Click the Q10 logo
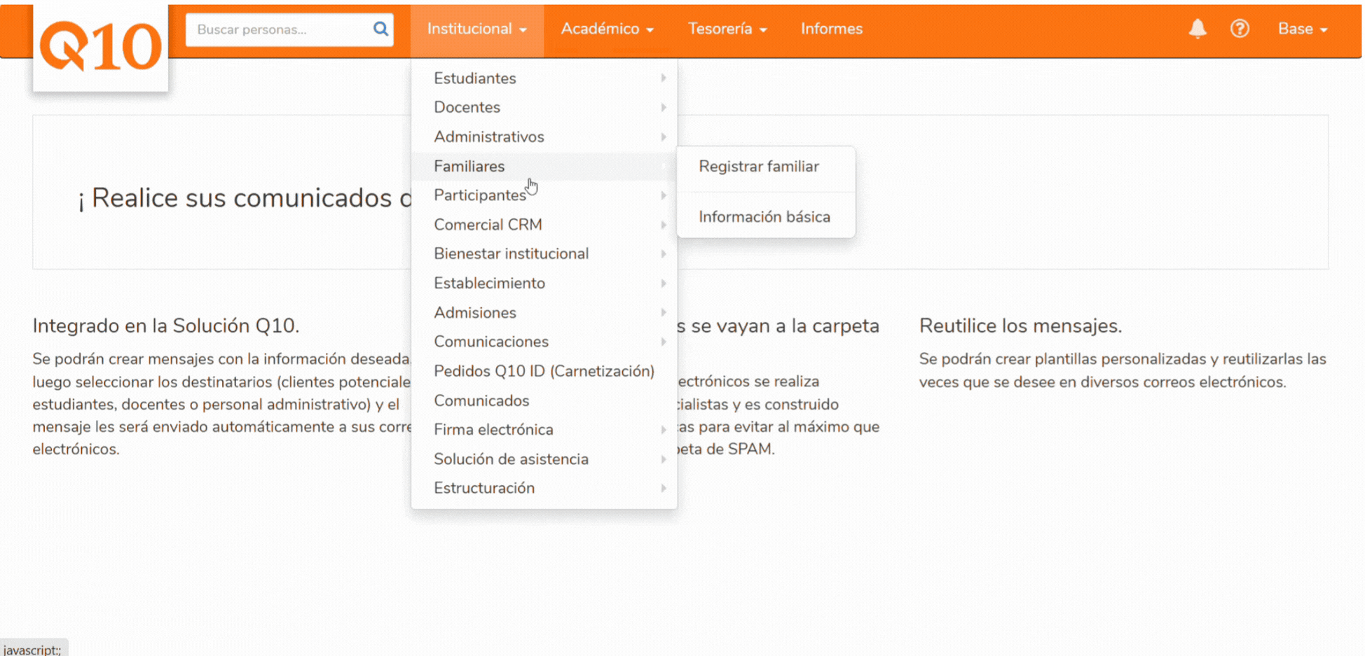This screenshot has height=656, width=1365. [x=100, y=47]
